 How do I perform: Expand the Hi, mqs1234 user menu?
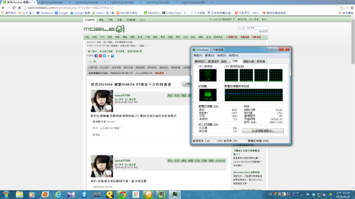(x=222, y=20)
